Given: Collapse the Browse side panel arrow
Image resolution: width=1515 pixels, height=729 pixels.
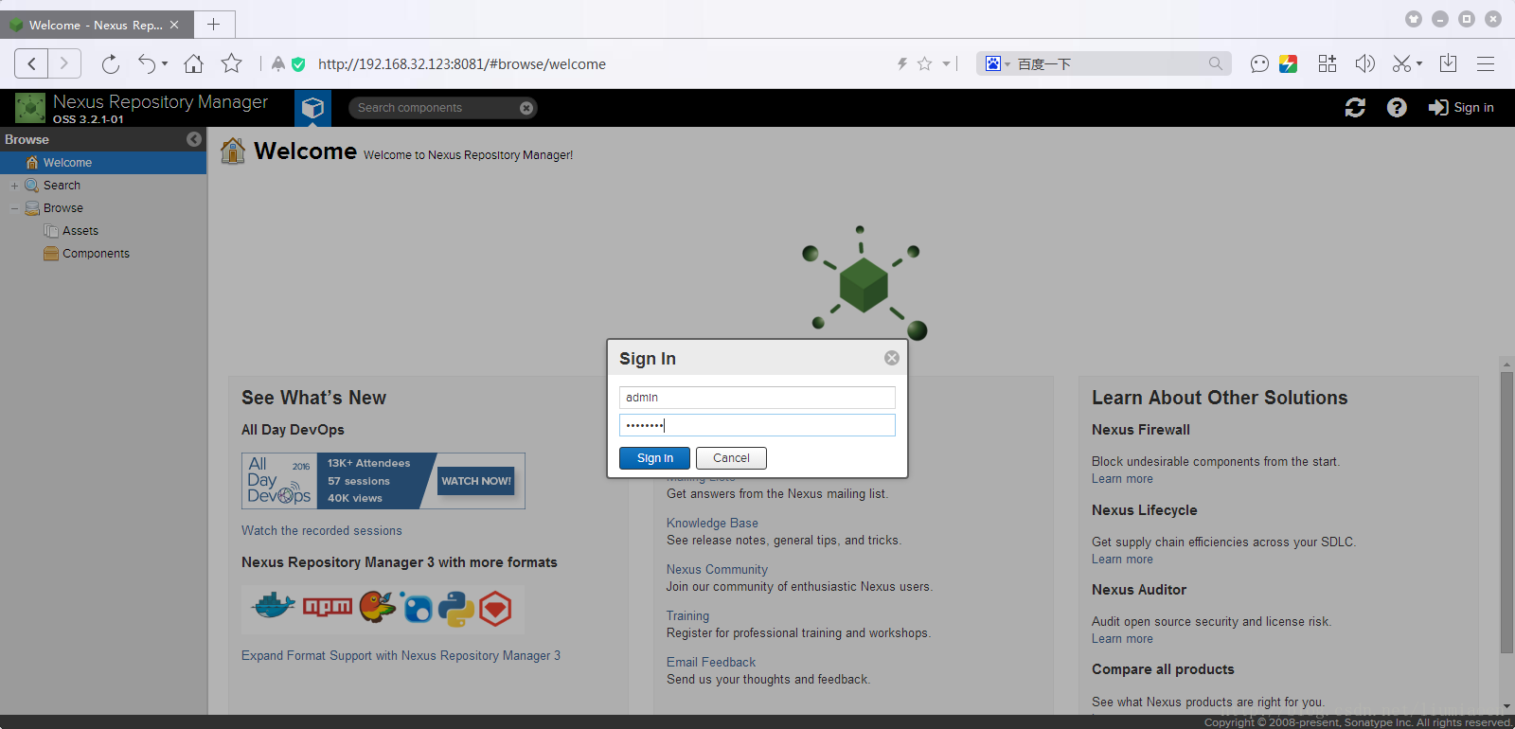Looking at the screenshot, I should [x=194, y=139].
